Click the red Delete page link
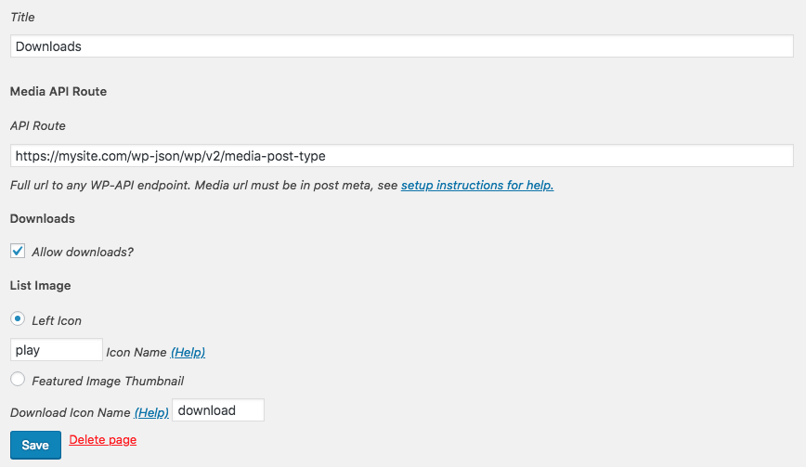806x467 pixels. tap(103, 440)
